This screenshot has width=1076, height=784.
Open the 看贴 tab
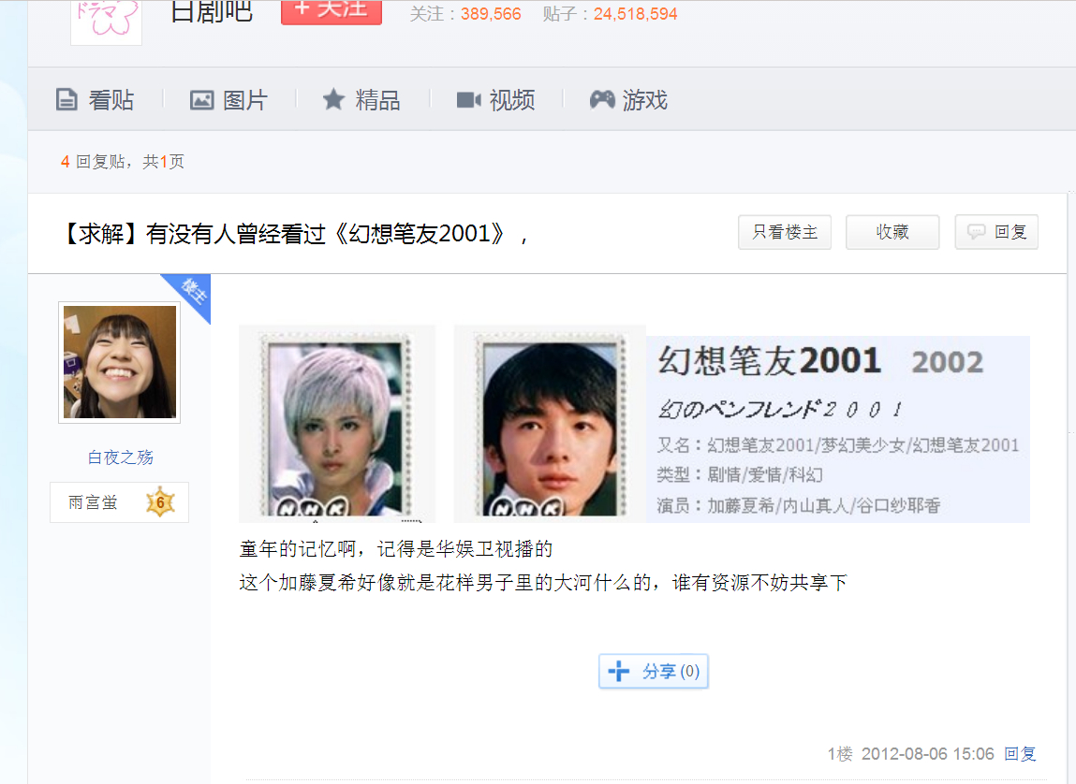[95, 100]
